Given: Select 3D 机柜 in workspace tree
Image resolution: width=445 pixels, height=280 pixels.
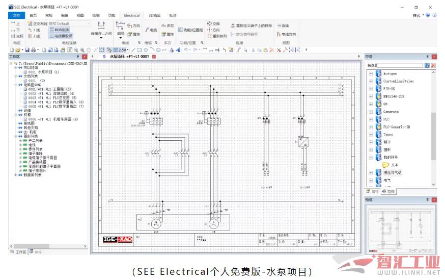Looking at the screenshot, I should point(30,132).
